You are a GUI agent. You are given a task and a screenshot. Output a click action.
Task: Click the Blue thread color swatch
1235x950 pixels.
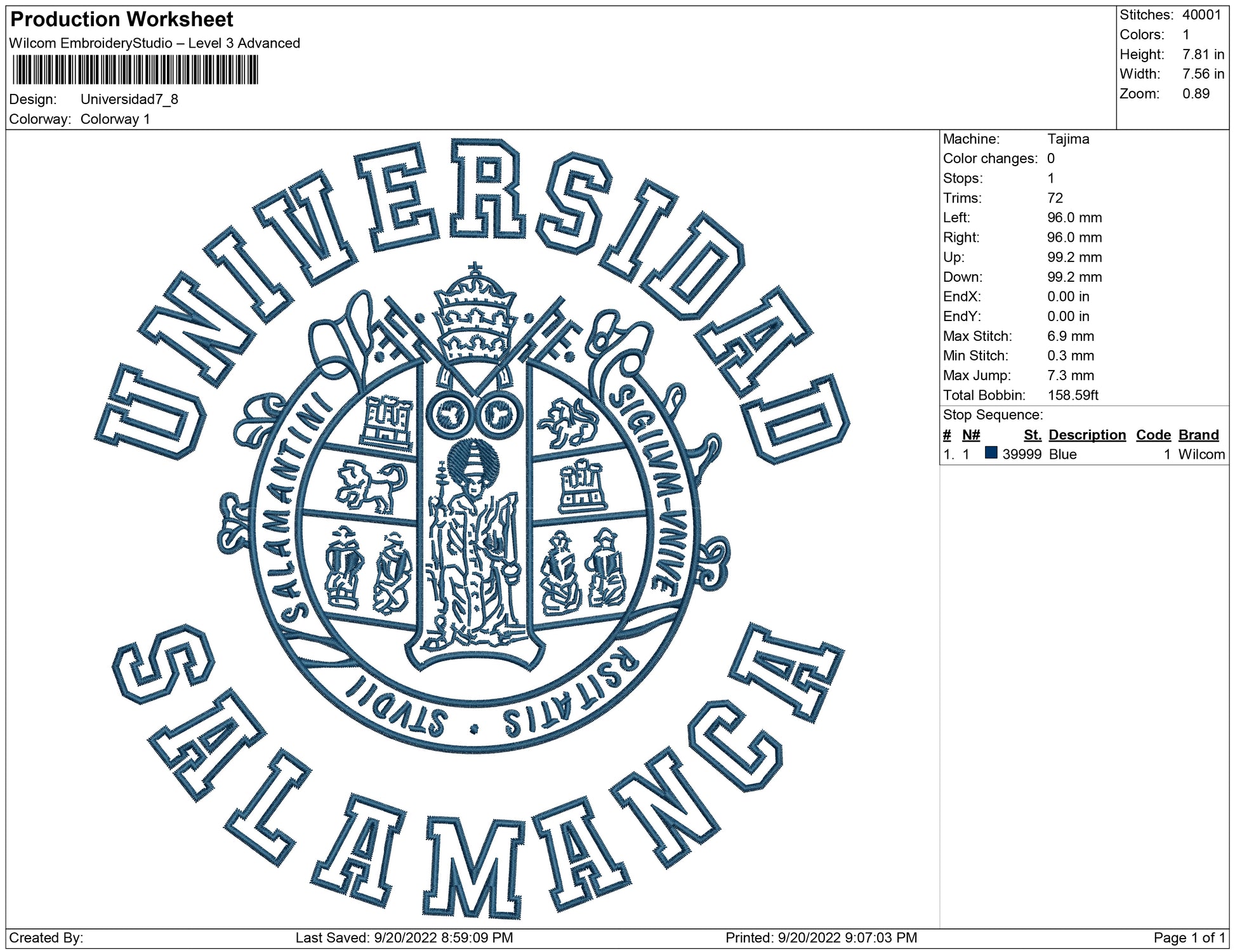(991, 453)
